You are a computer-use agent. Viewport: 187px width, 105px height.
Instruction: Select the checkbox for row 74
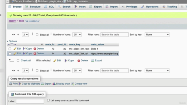[10, 54]
